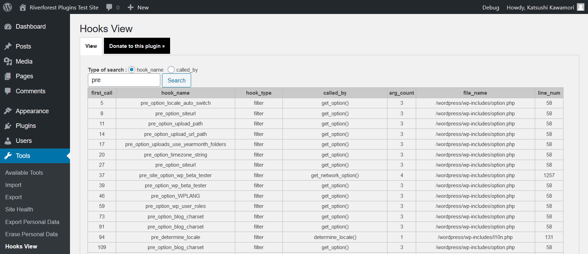Screen dimensions: 588x254
Task: Open Export submenu link
Action: (x=13, y=197)
